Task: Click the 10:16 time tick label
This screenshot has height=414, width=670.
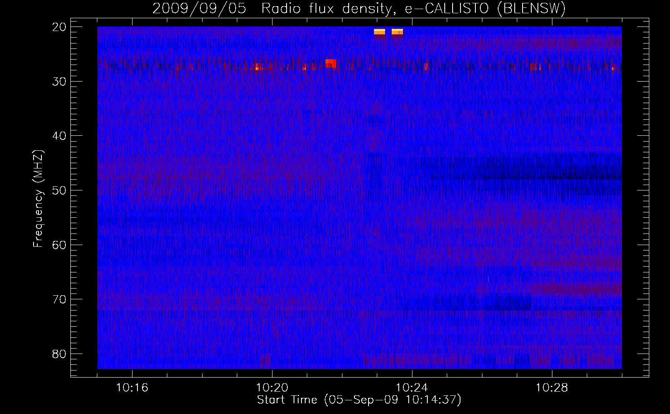Action: (x=132, y=388)
